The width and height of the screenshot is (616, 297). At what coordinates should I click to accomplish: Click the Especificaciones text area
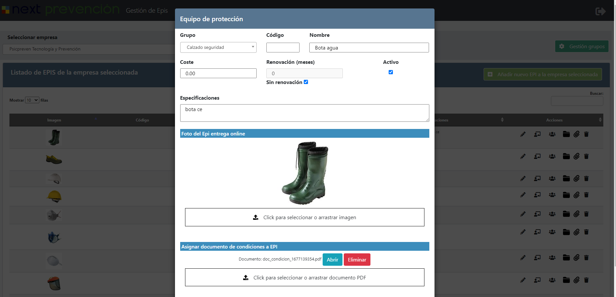pos(305,113)
